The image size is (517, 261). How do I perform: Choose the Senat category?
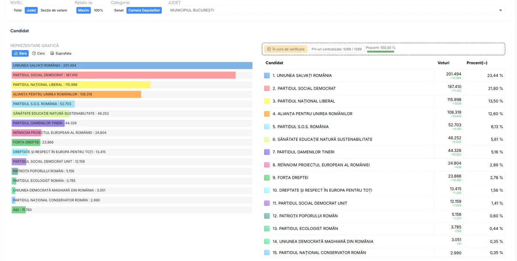point(119,10)
